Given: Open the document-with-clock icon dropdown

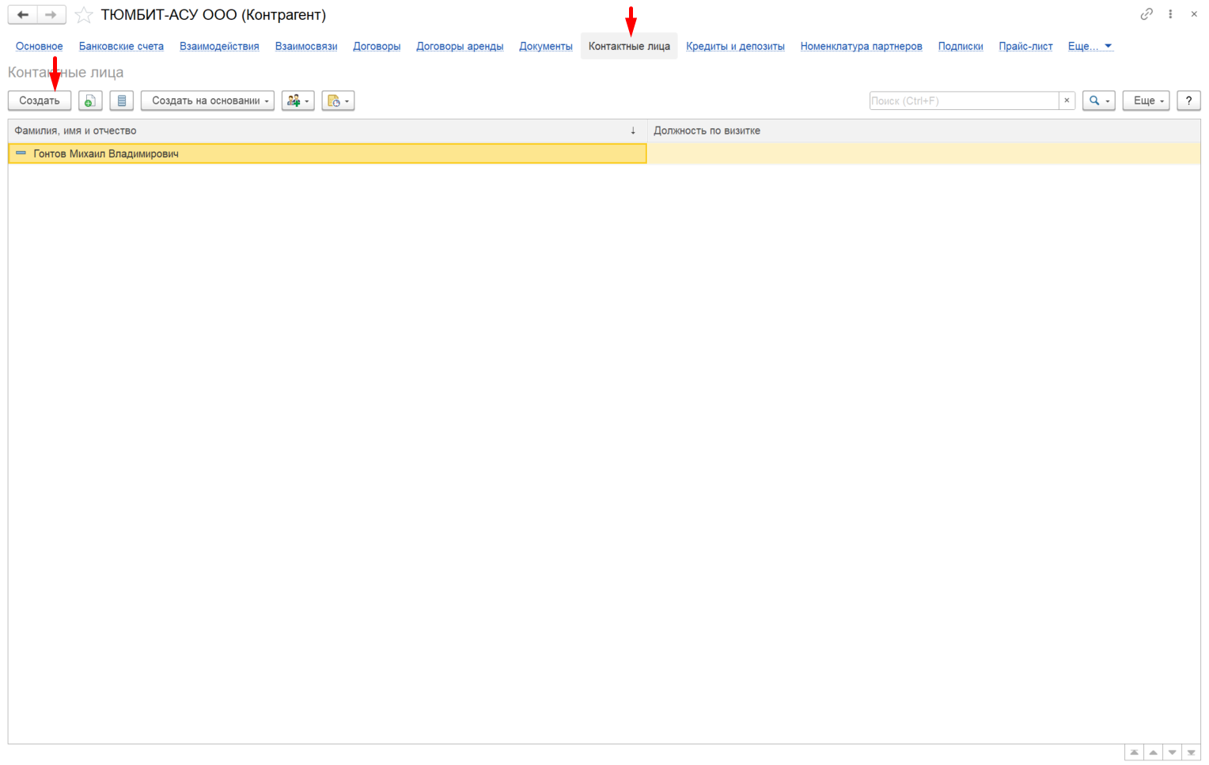Looking at the screenshot, I should [338, 100].
